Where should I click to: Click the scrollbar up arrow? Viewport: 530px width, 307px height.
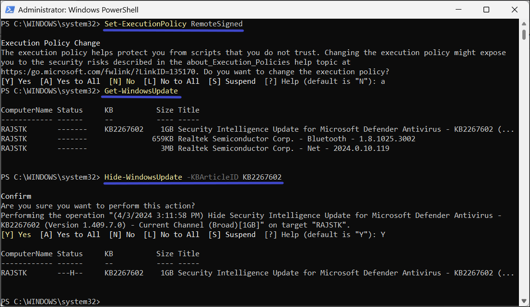pyautogui.click(x=524, y=24)
